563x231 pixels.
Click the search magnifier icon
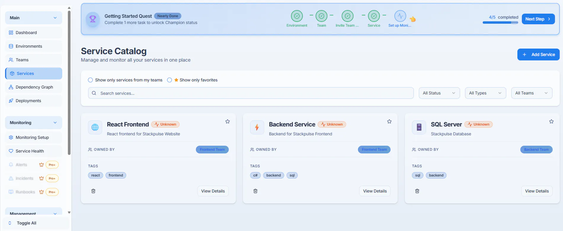[94, 93]
